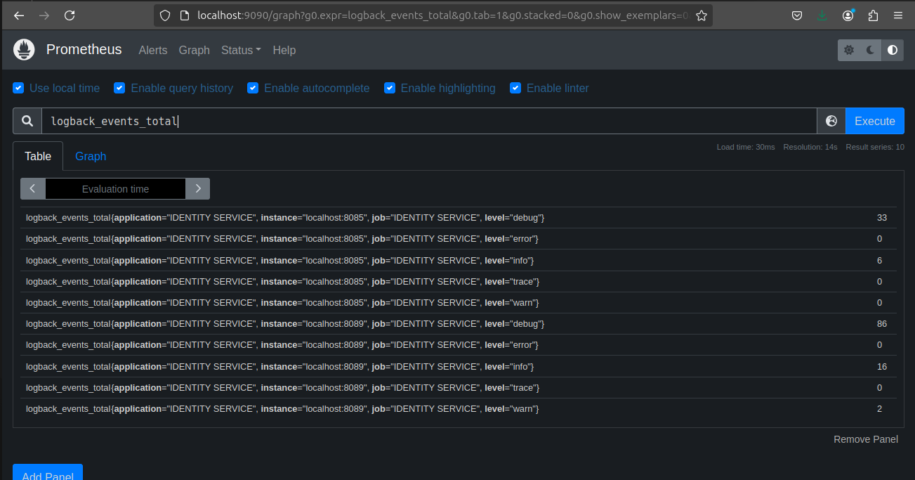
Task: Open the Firefox application menu
Action: [898, 15]
